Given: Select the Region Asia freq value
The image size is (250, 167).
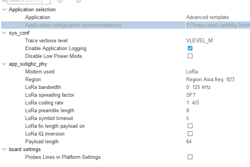Looking at the screenshot, I should [210, 80].
